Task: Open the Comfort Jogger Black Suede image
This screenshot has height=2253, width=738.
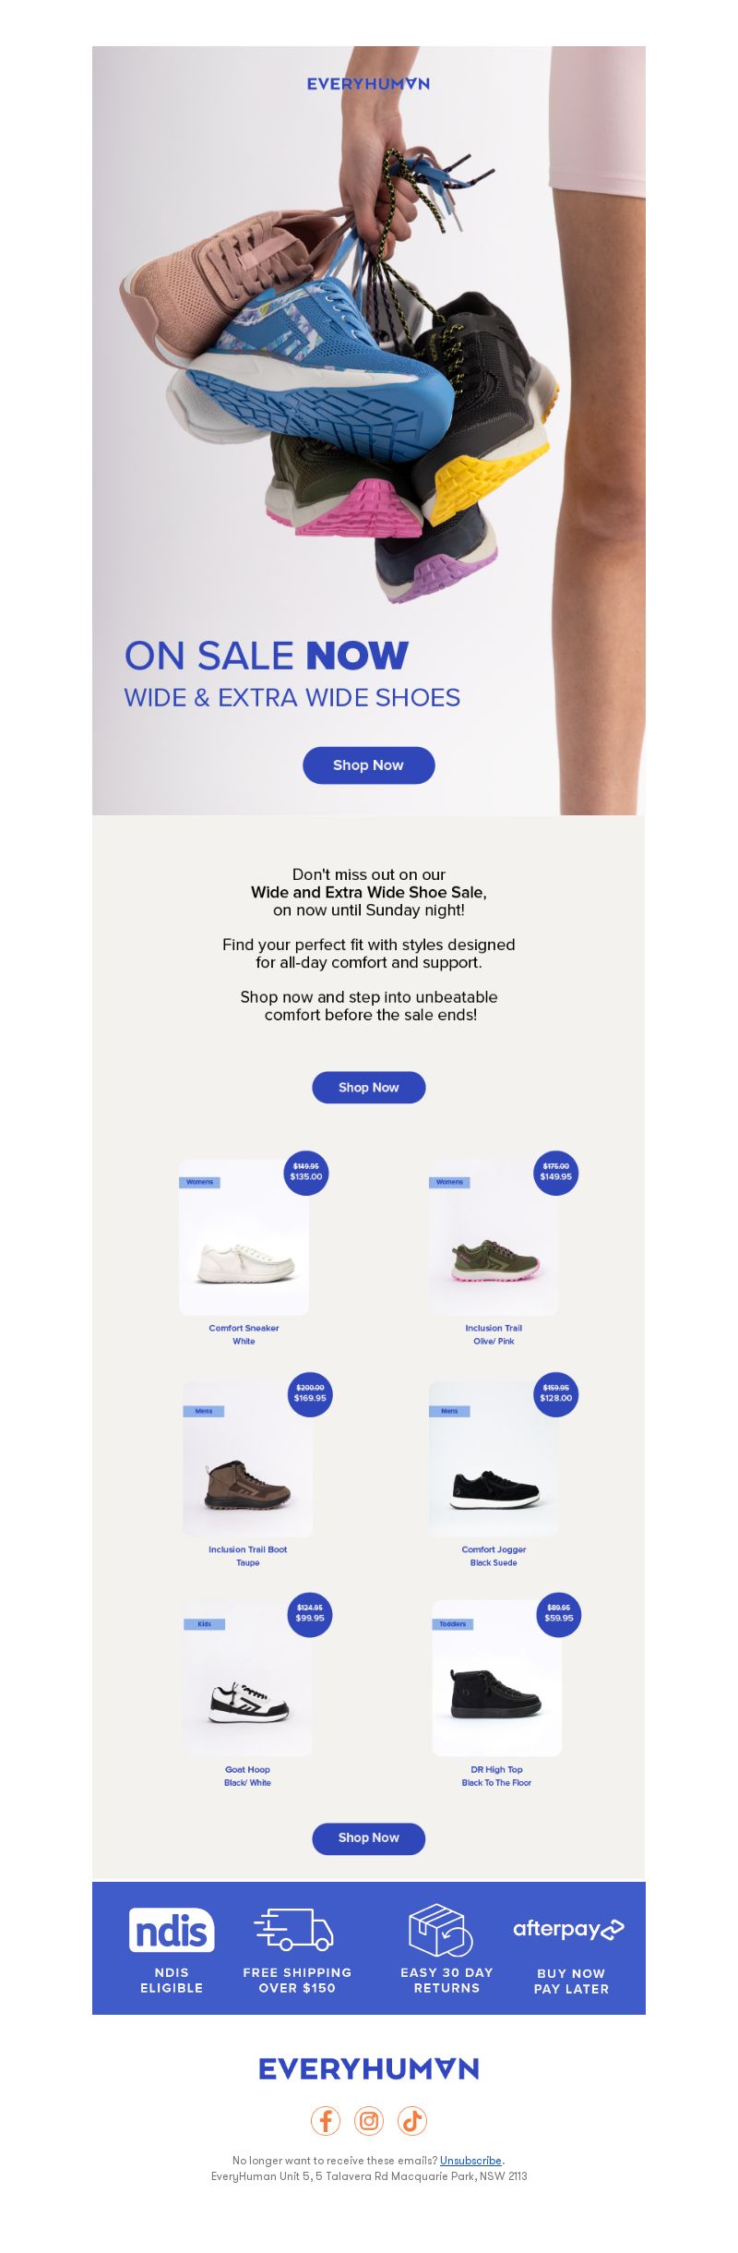Action: click(494, 1459)
